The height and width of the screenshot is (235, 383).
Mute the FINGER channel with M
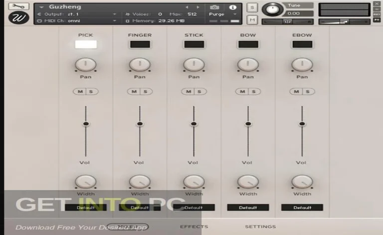(x=134, y=92)
